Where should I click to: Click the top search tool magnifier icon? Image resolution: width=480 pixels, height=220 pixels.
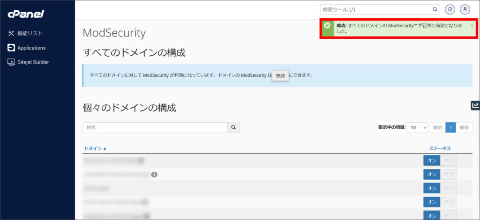click(x=435, y=9)
